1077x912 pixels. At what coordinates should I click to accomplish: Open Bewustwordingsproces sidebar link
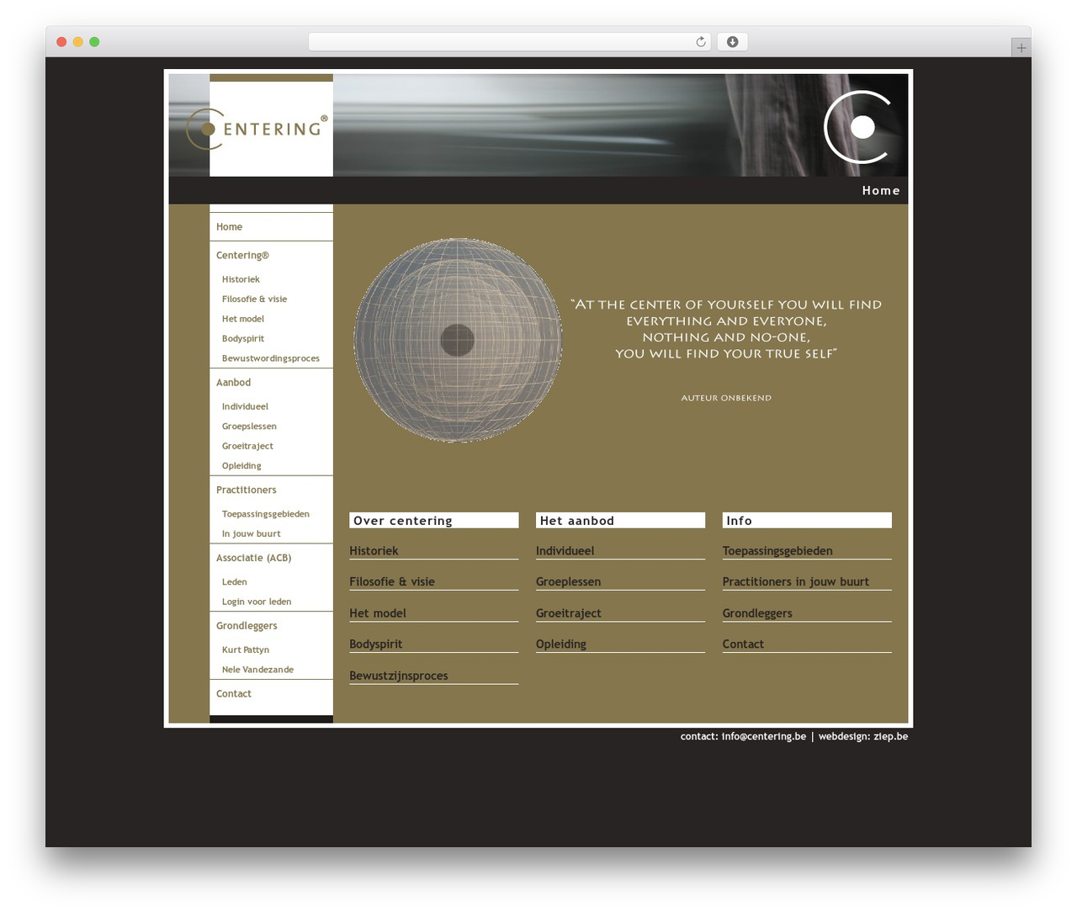click(270, 358)
